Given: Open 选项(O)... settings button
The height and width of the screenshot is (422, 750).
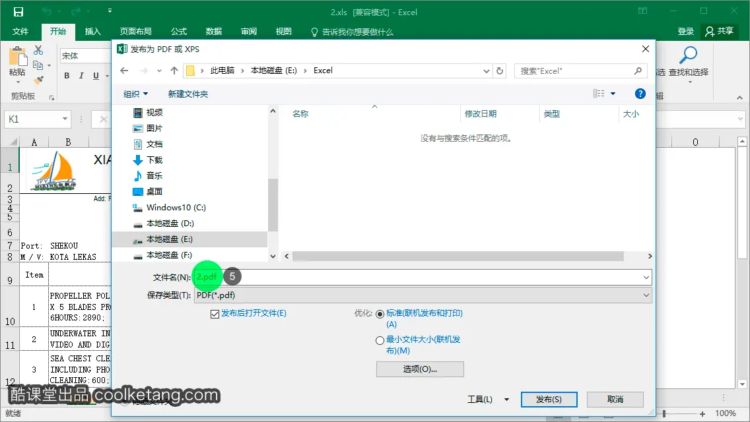Looking at the screenshot, I should (420, 369).
